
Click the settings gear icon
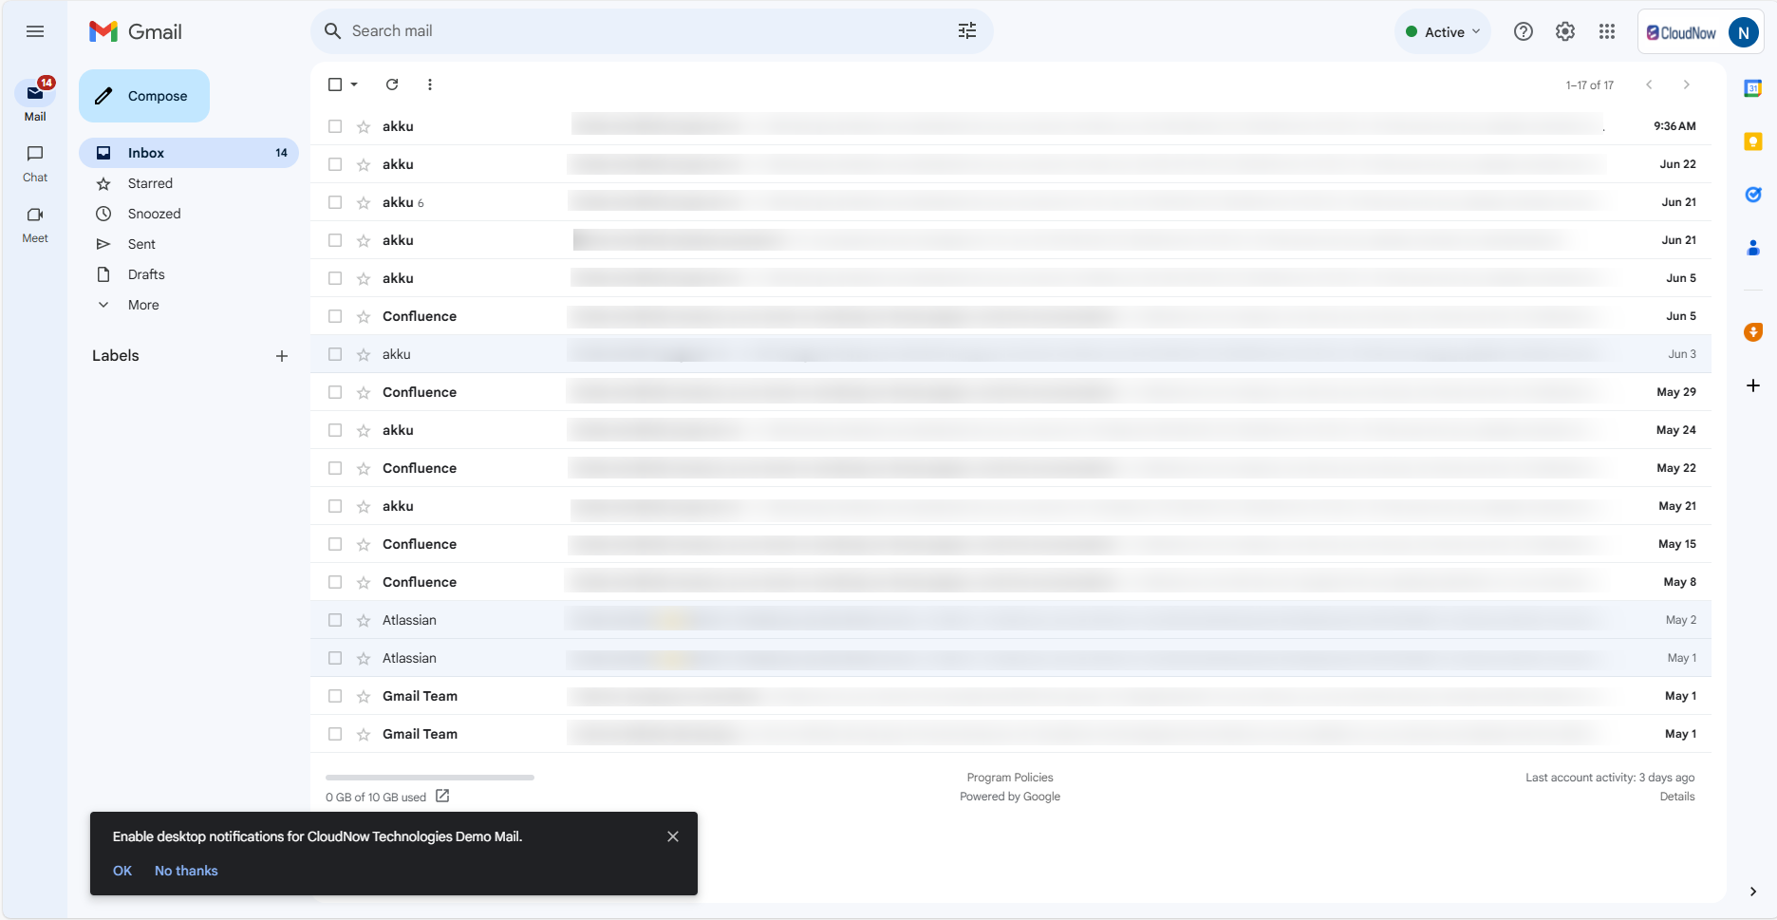click(1564, 30)
